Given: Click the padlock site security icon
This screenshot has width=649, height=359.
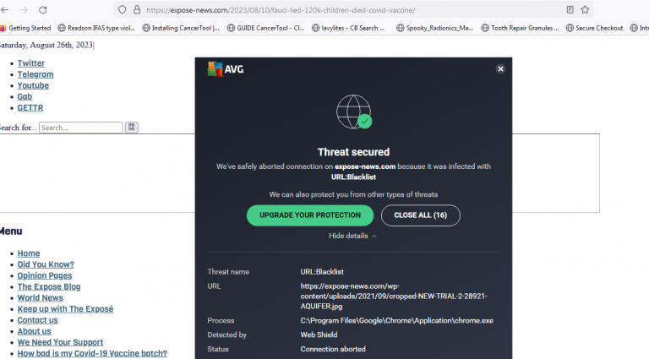Looking at the screenshot, I should coord(136,10).
